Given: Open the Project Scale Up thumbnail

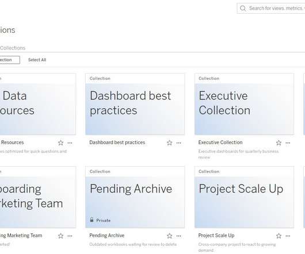Looking at the screenshot, I should [244, 197].
